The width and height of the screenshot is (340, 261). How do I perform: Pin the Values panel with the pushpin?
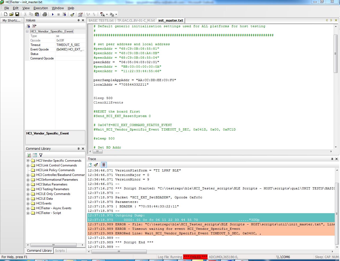coord(78,20)
